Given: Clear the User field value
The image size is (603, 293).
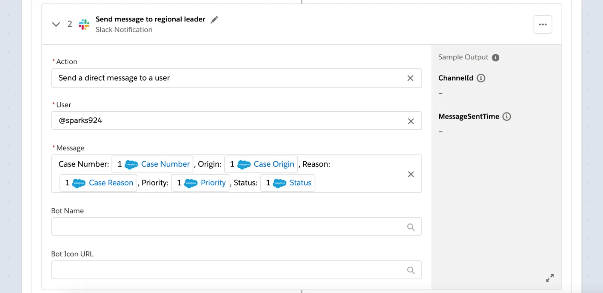Looking at the screenshot, I should point(411,121).
